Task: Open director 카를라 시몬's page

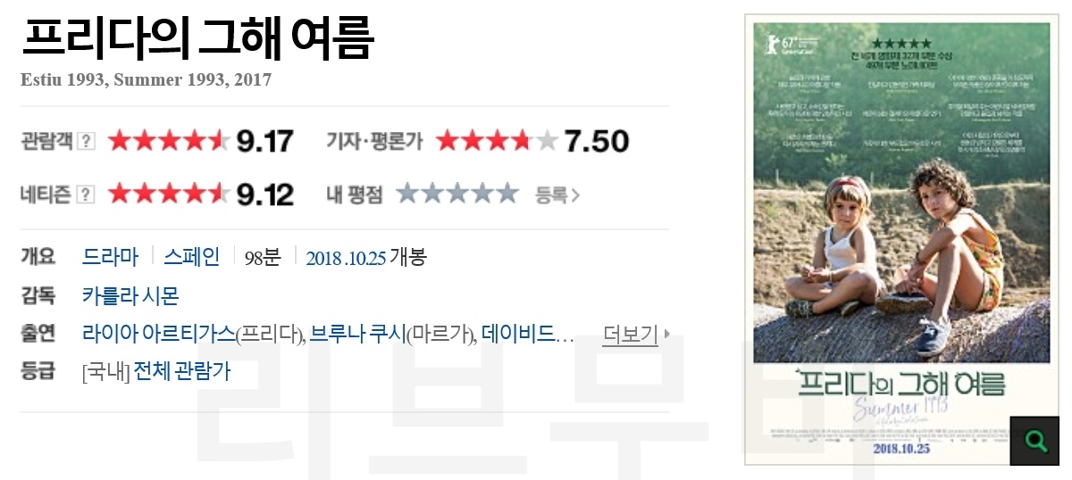Action: tap(130, 296)
